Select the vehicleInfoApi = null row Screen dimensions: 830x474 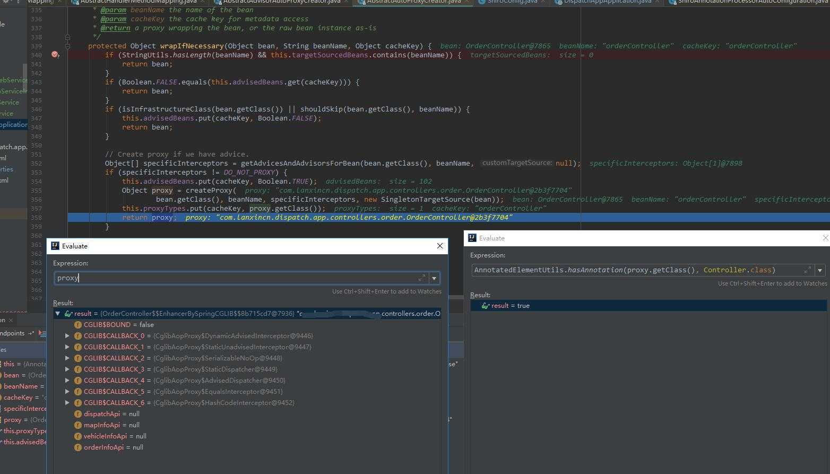pos(247,436)
